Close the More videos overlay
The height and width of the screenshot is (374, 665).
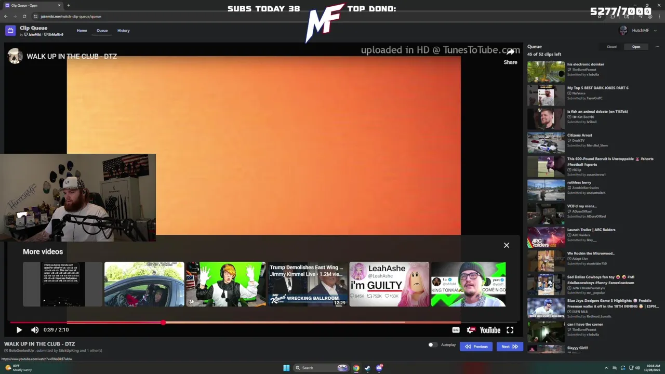pos(507,245)
